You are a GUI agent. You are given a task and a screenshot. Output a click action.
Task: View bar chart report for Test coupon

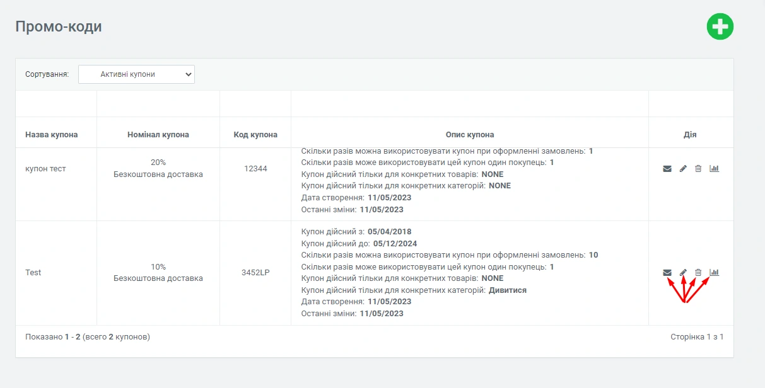click(x=714, y=272)
